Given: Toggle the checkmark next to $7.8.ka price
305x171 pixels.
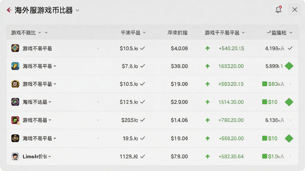Looking at the screenshot, I should (x=143, y=66).
